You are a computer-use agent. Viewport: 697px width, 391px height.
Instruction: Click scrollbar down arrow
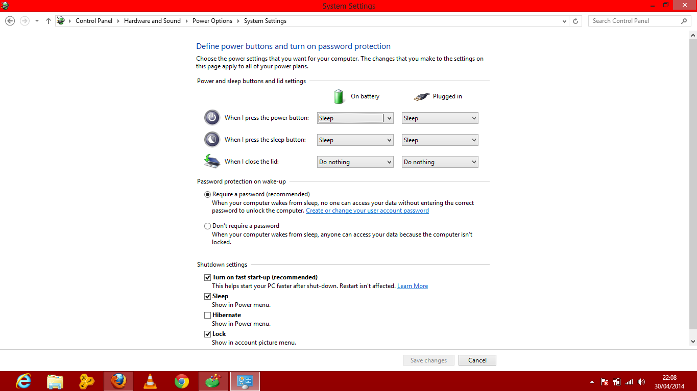point(693,342)
